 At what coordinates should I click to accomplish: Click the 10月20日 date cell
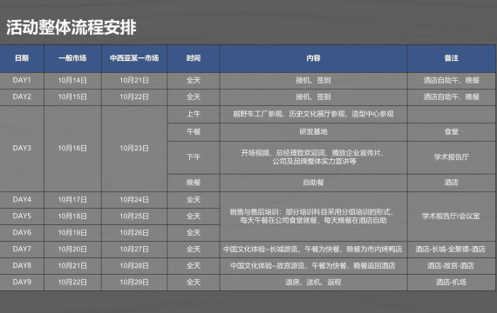[x=72, y=250]
